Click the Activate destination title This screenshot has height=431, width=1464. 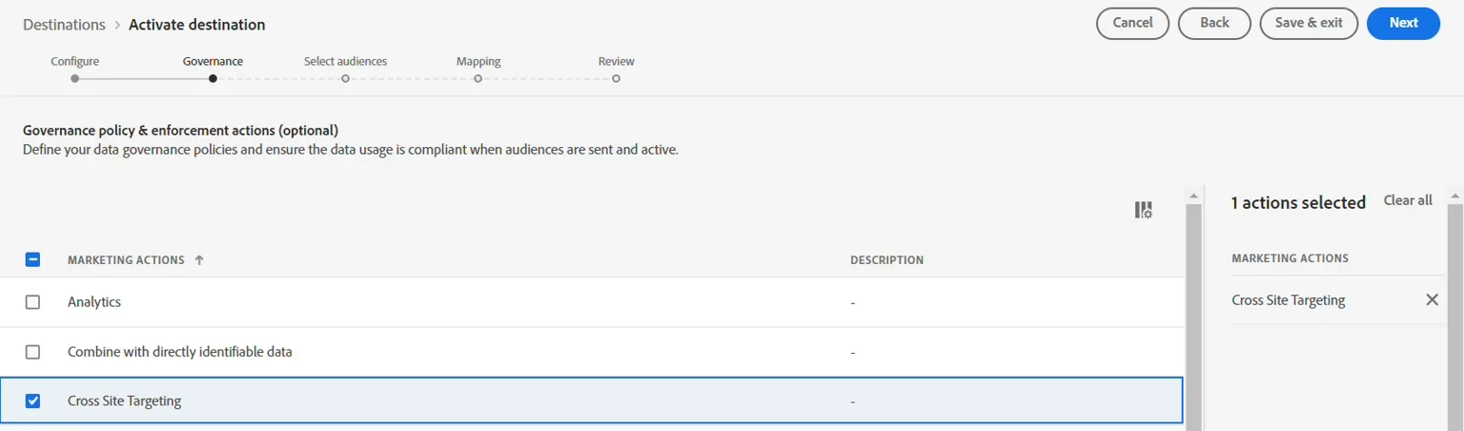click(x=197, y=24)
